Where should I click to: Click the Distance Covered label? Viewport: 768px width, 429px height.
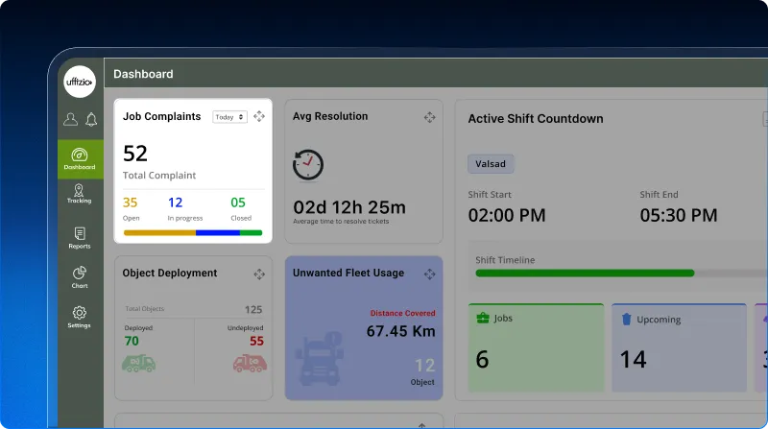point(402,313)
